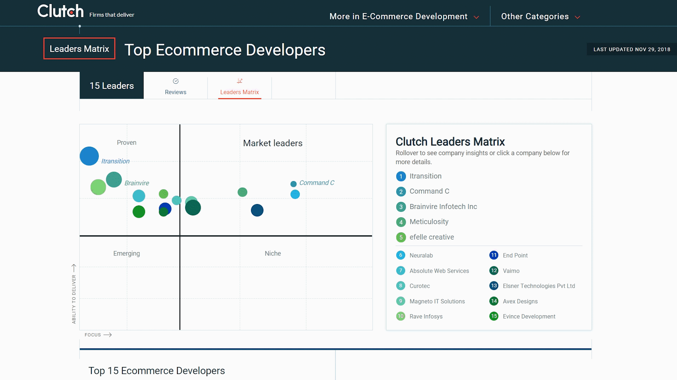
Task: Click number 9 badge beside Magneto IT Solutions
Action: coord(401,301)
